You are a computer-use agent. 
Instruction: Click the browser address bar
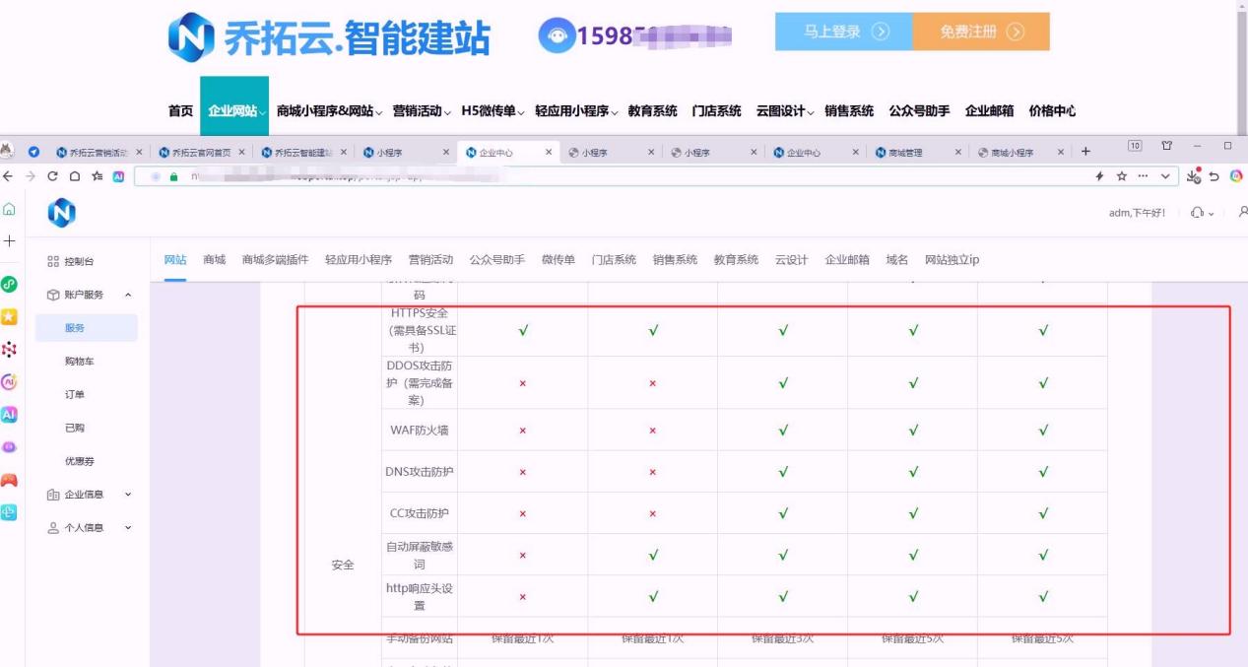591,176
